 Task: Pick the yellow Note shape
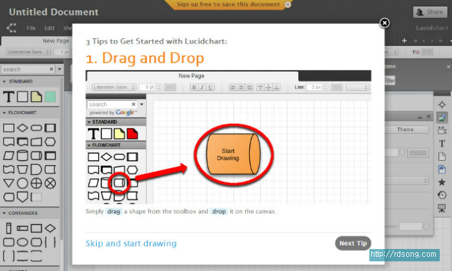36,97
